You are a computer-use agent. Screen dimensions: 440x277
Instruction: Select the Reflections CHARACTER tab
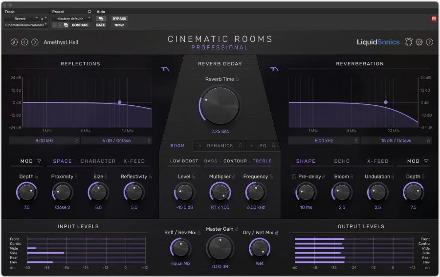[x=98, y=161]
